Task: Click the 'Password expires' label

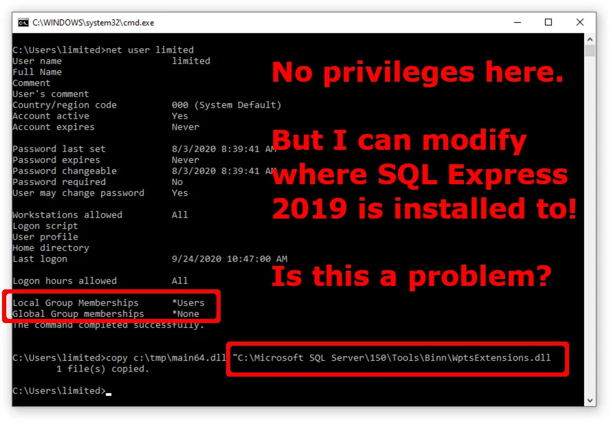Action: [56, 159]
